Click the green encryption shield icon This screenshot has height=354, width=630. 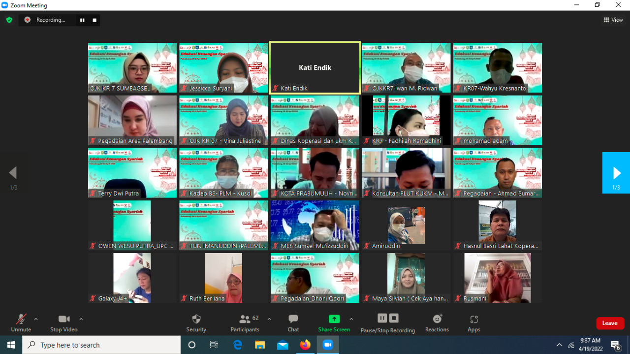click(9, 20)
